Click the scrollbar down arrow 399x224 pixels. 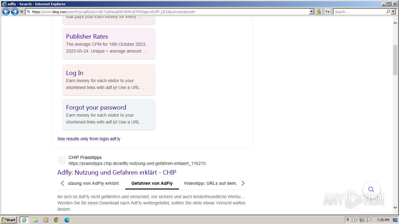click(395, 207)
